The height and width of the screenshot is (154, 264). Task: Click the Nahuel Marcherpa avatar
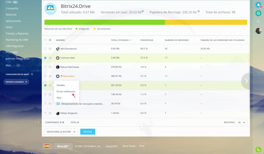pos(57,67)
